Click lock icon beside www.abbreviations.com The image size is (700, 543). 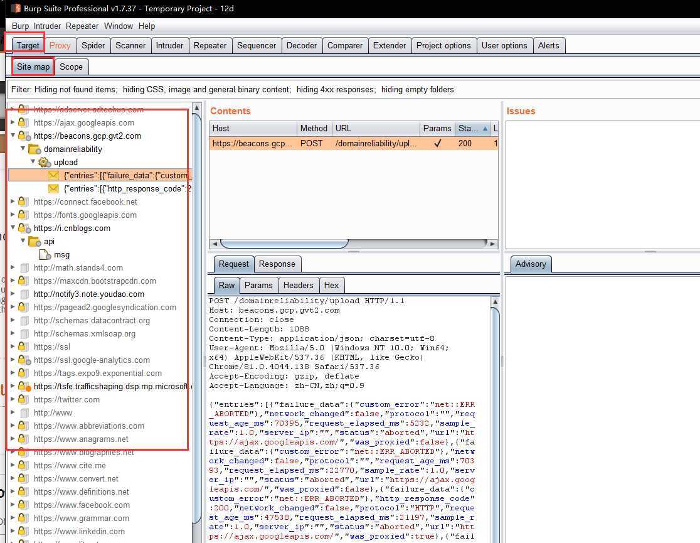click(23, 426)
